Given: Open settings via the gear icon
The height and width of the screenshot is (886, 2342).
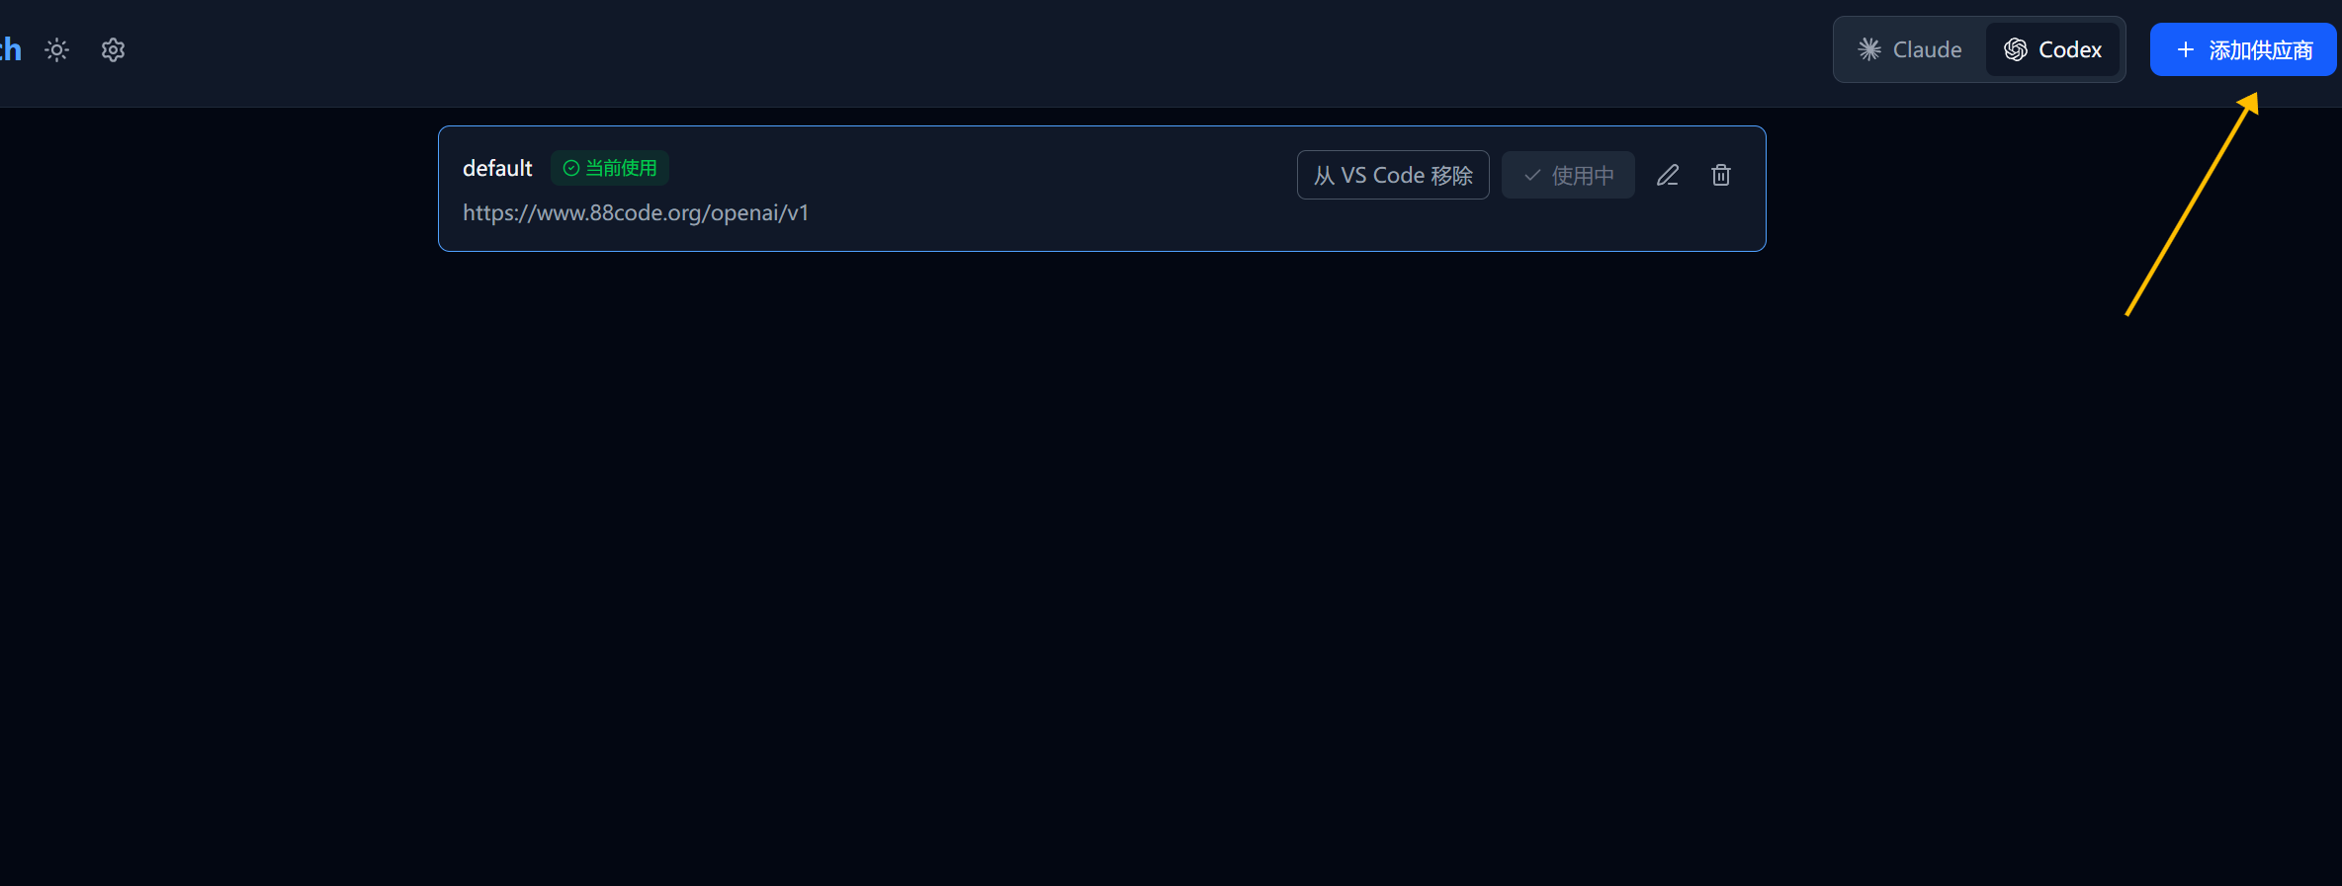Looking at the screenshot, I should tap(114, 50).
